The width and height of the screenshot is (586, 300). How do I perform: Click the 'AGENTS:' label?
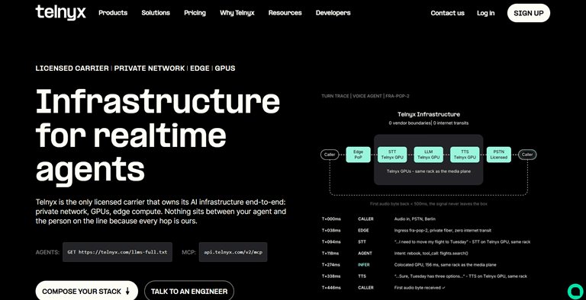[x=47, y=252]
